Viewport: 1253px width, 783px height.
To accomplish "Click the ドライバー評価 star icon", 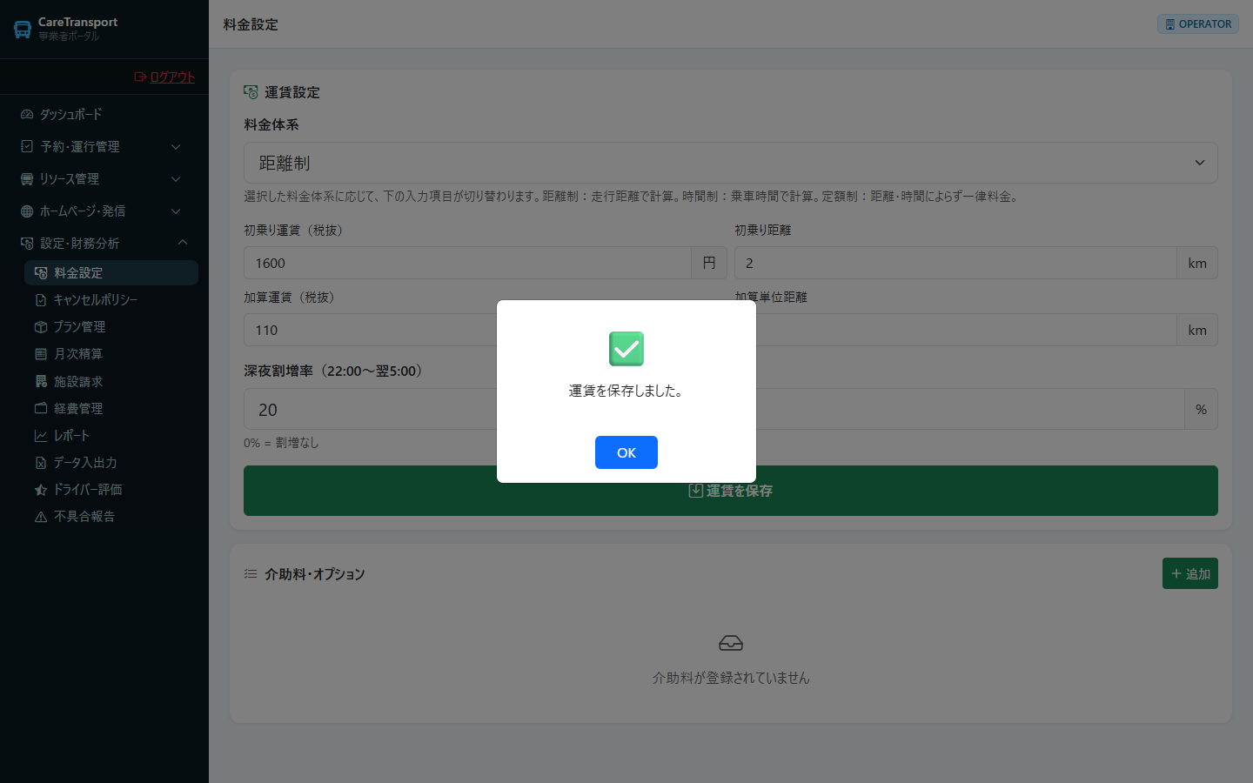I will (41, 490).
